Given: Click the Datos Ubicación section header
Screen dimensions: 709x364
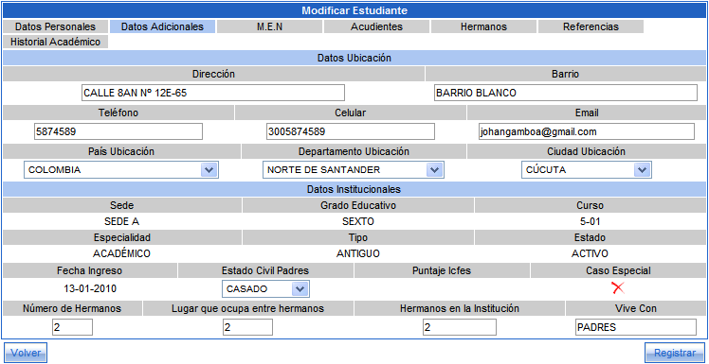Looking at the screenshot, I should 354,58.
